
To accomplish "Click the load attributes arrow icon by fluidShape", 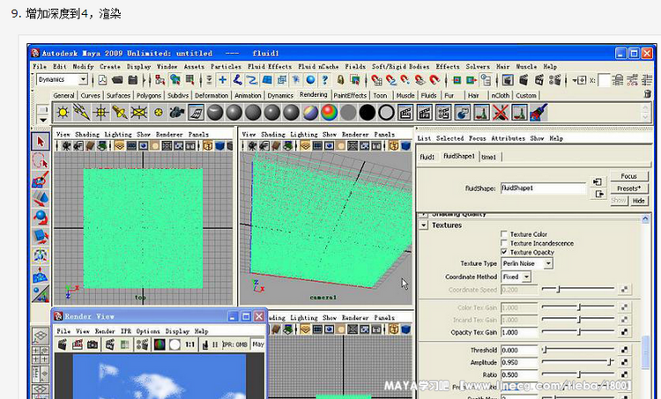I will tap(598, 181).
